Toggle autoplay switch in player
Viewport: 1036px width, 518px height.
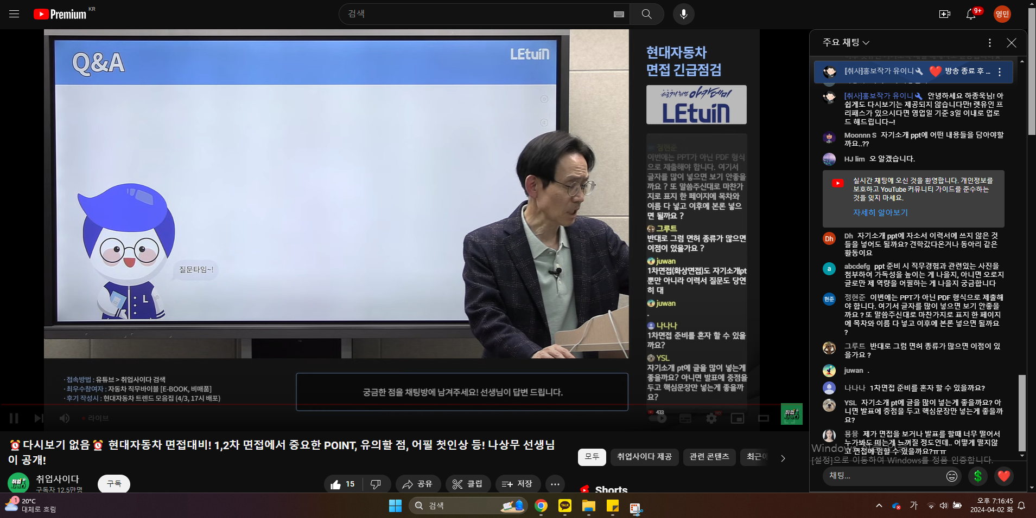tap(658, 418)
